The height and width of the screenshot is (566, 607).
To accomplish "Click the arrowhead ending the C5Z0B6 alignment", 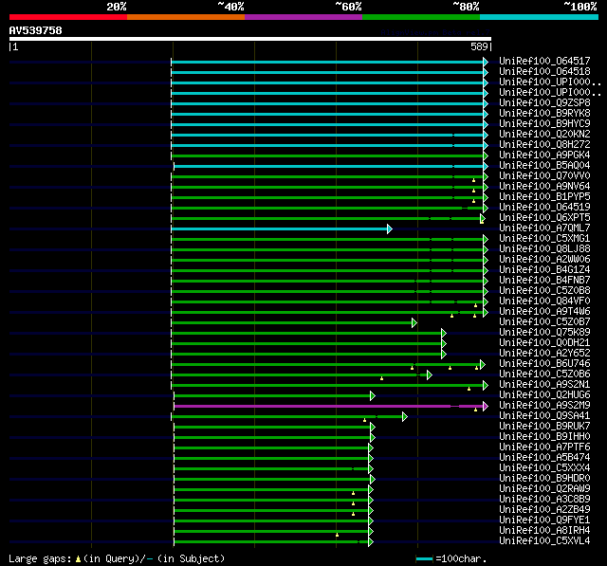I will coord(429,374).
